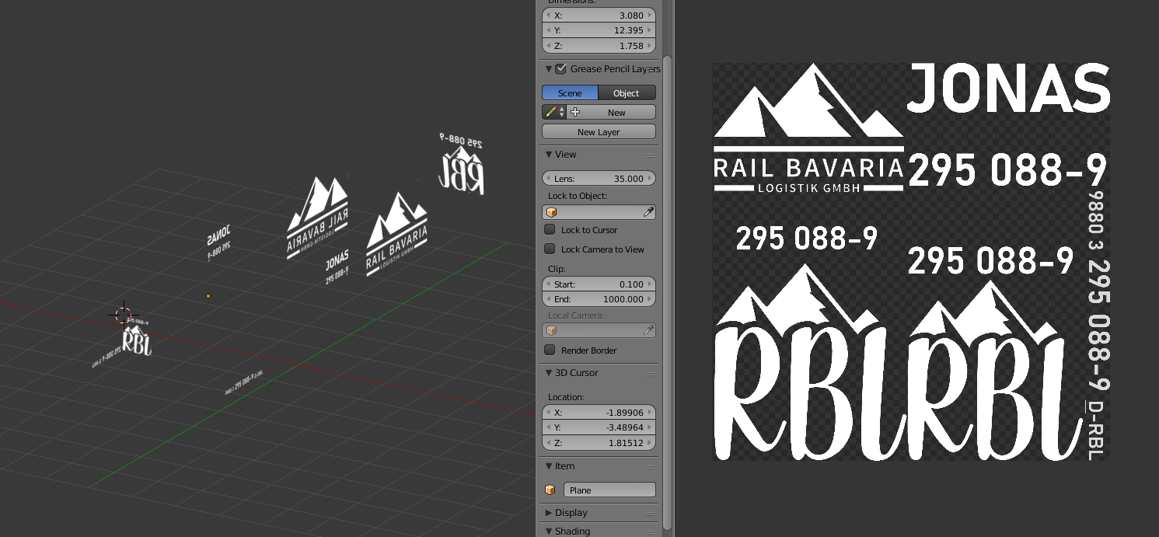The height and width of the screenshot is (537, 1159).
Task: Collapse the View panel
Action: [549, 155]
